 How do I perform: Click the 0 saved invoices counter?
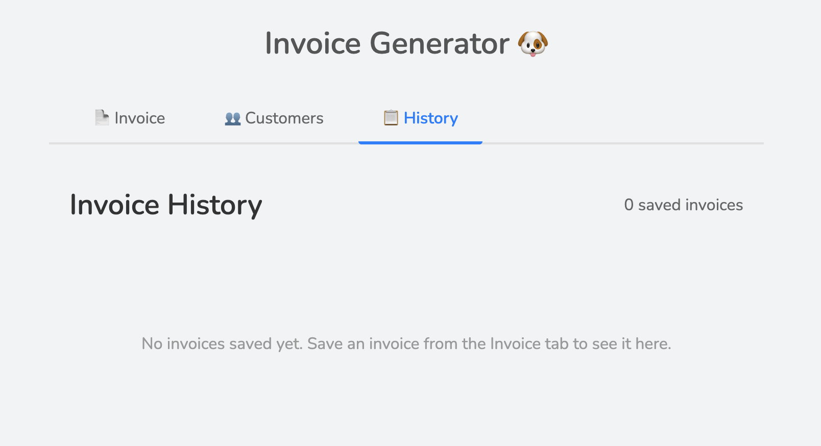click(x=684, y=205)
